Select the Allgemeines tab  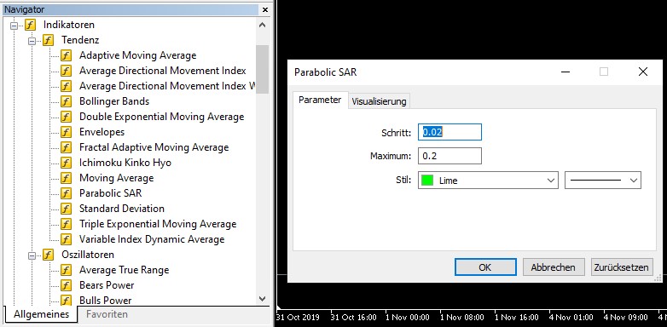(x=41, y=314)
